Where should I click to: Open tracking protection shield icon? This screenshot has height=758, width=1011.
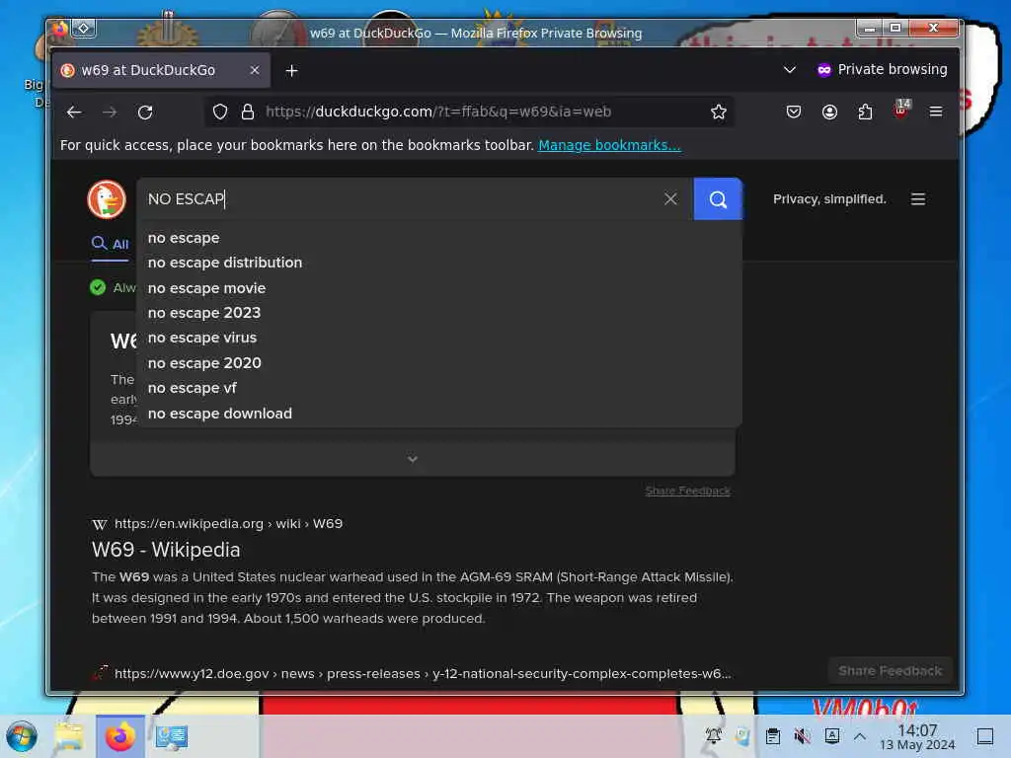coord(220,113)
